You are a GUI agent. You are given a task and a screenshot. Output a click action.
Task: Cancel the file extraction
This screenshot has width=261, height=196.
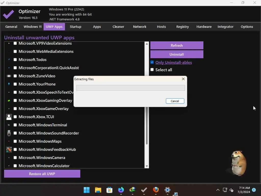[175, 101]
